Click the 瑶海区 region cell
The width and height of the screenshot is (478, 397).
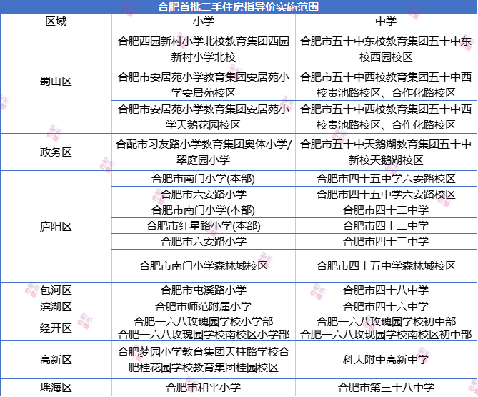click(56, 388)
